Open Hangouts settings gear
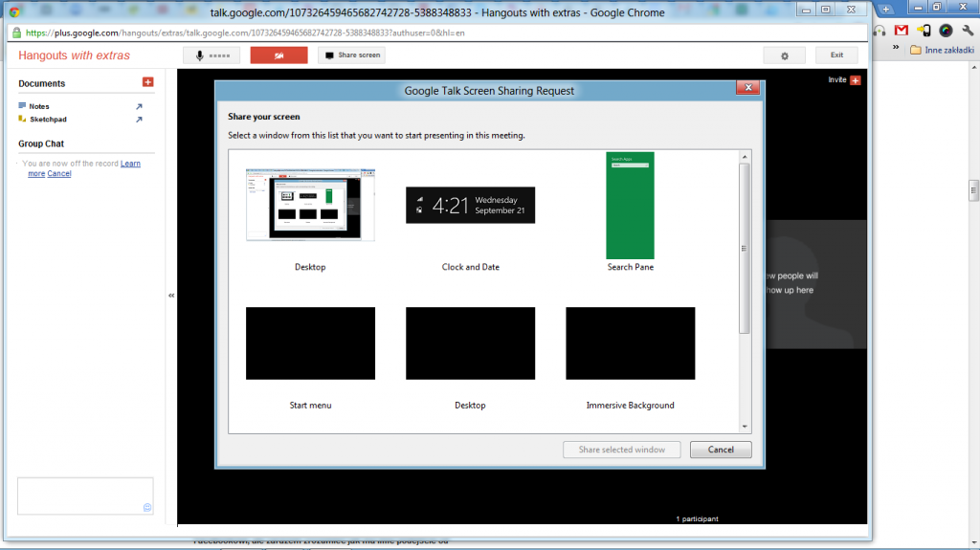This screenshot has width=980, height=550. tap(785, 55)
